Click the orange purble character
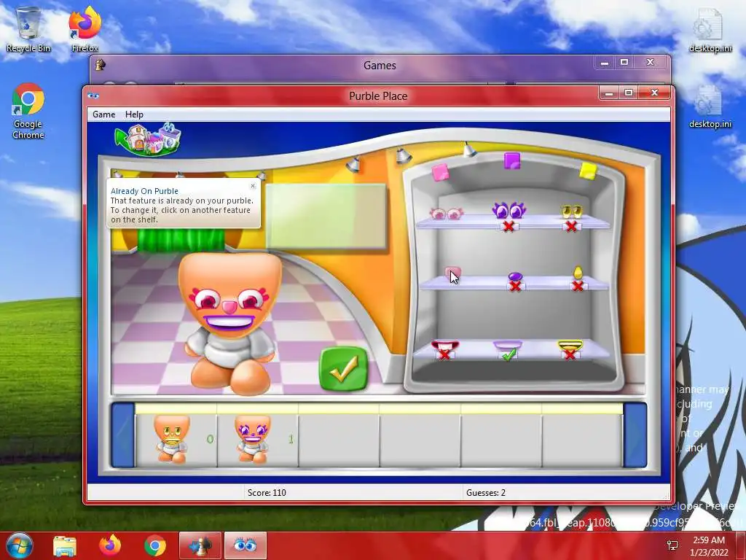 [x=230, y=324]
